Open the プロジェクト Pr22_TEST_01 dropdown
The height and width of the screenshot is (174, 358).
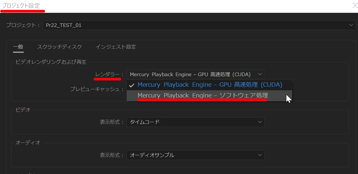tap(199, 25)
